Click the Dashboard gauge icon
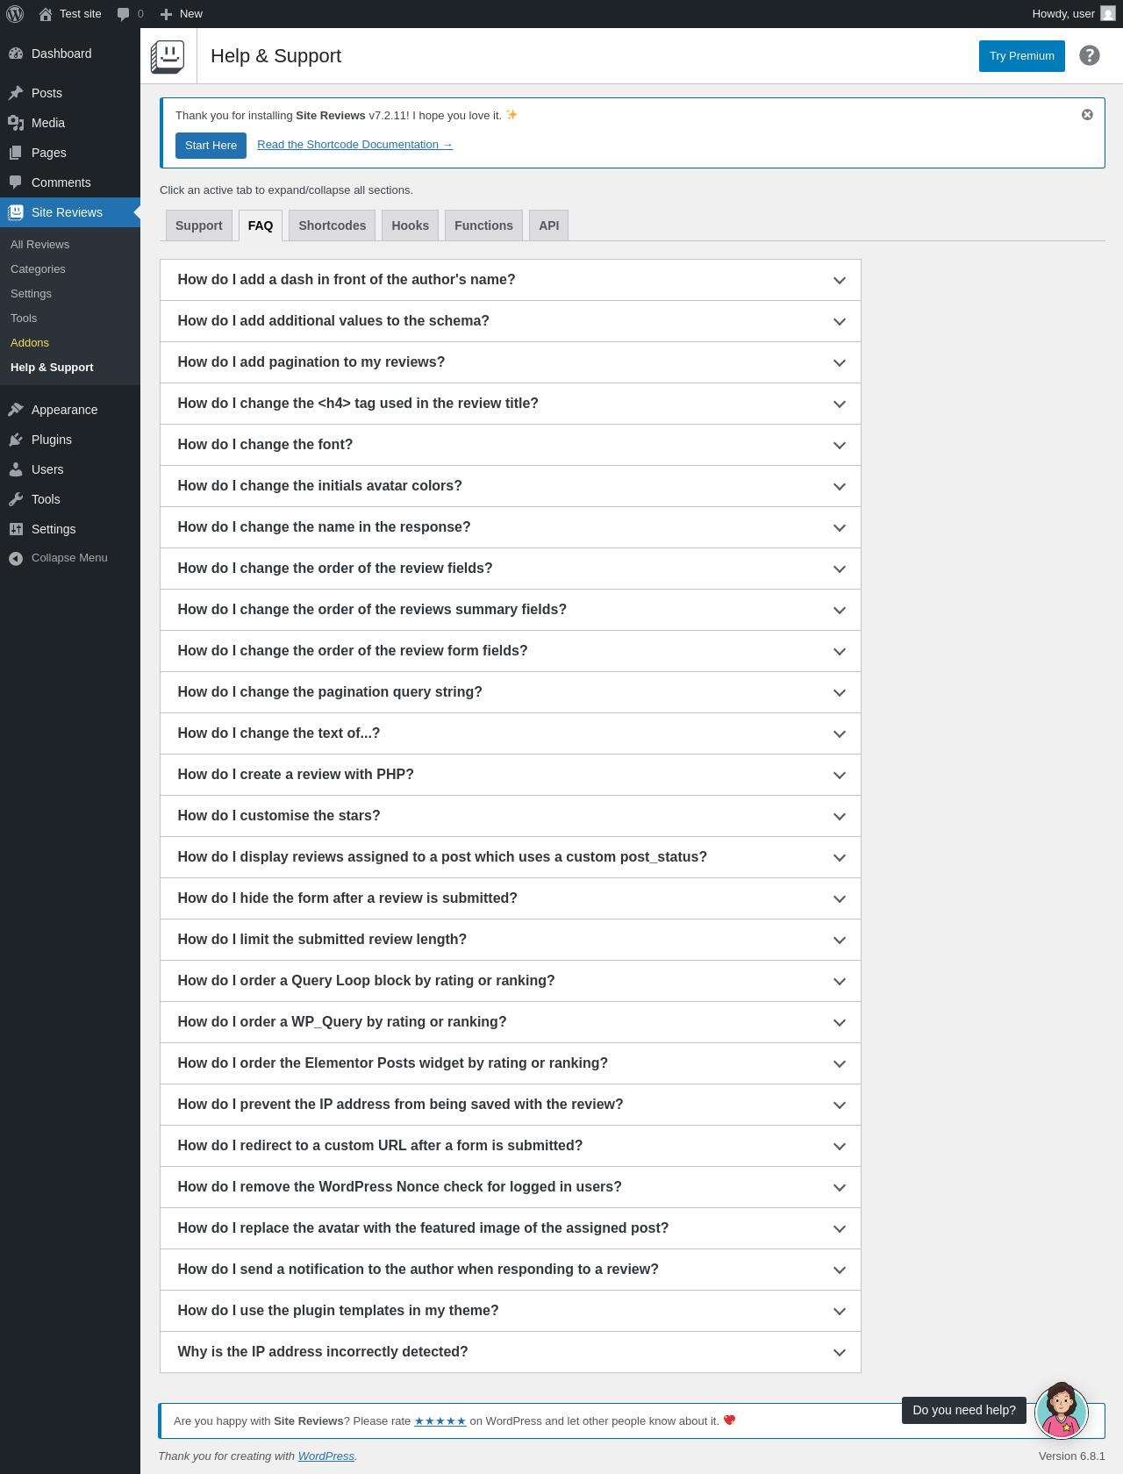The height and width of the screenshot is (1474, 1123). (16, 54)
